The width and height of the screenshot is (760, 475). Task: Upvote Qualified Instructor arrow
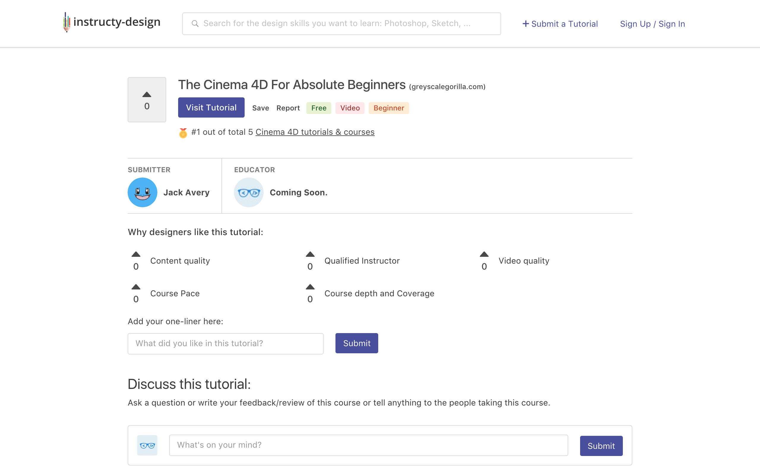pos(310,254)
